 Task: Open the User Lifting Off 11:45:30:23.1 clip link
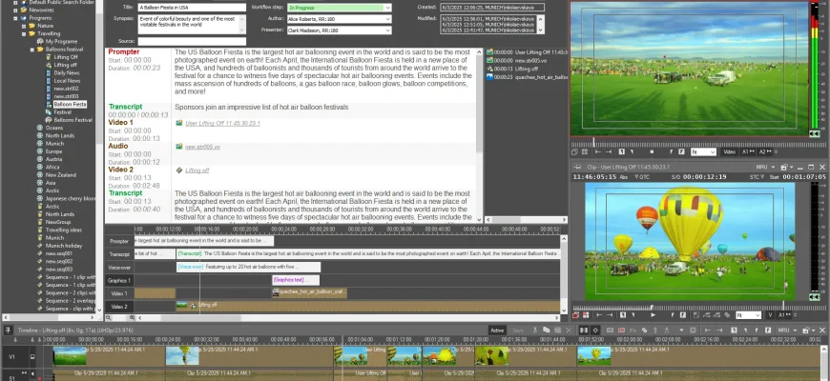click(222, 123)
